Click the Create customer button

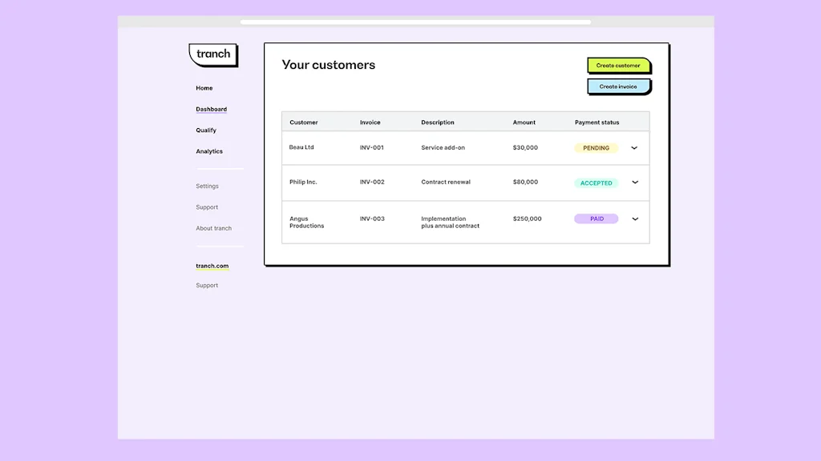618,65
